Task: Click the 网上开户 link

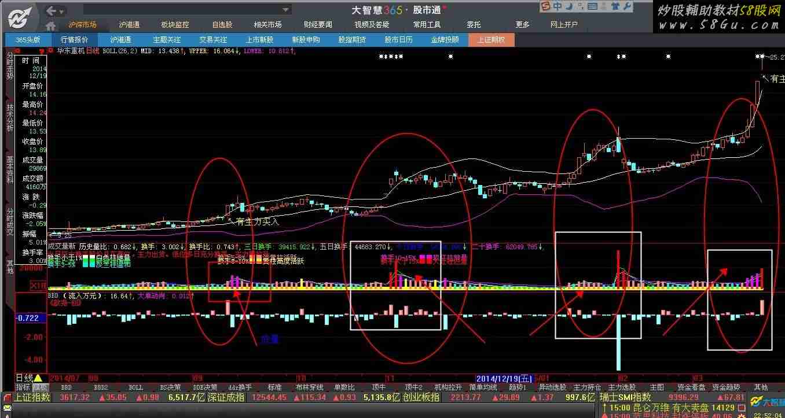Action: [x=564, y=25]
